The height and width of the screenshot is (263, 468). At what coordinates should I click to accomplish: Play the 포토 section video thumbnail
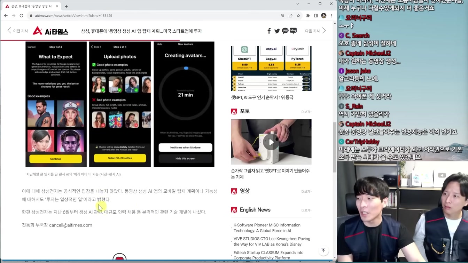(271, 142)
